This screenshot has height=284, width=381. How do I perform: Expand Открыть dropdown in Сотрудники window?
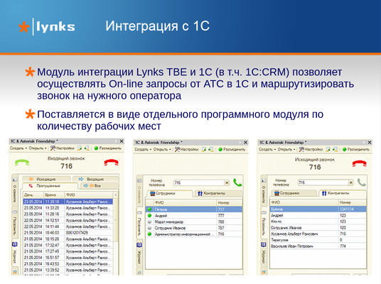[162, 149]
